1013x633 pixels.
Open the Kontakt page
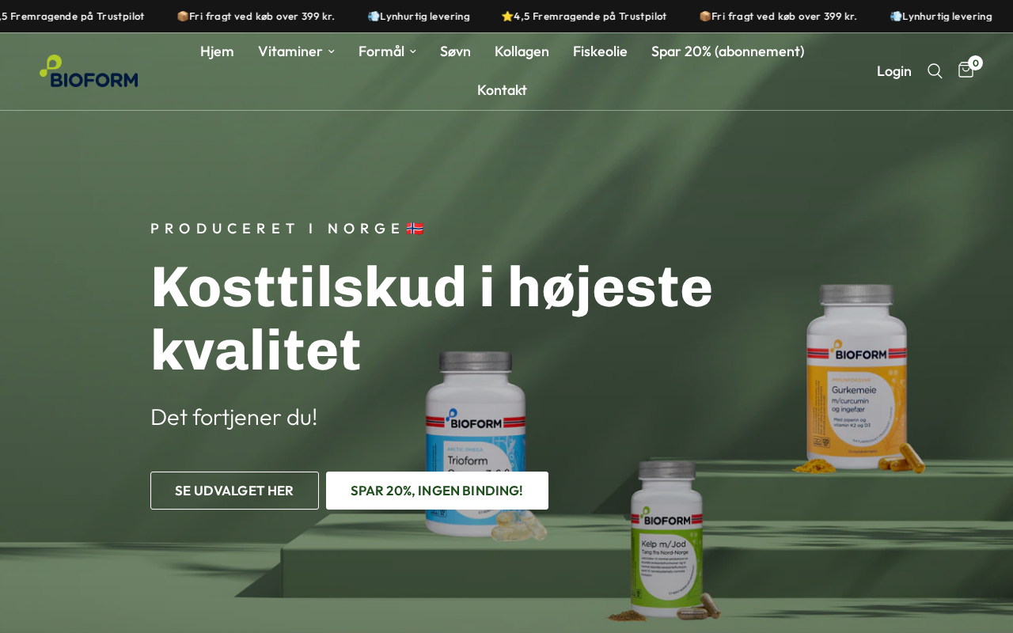click(502, 90)
